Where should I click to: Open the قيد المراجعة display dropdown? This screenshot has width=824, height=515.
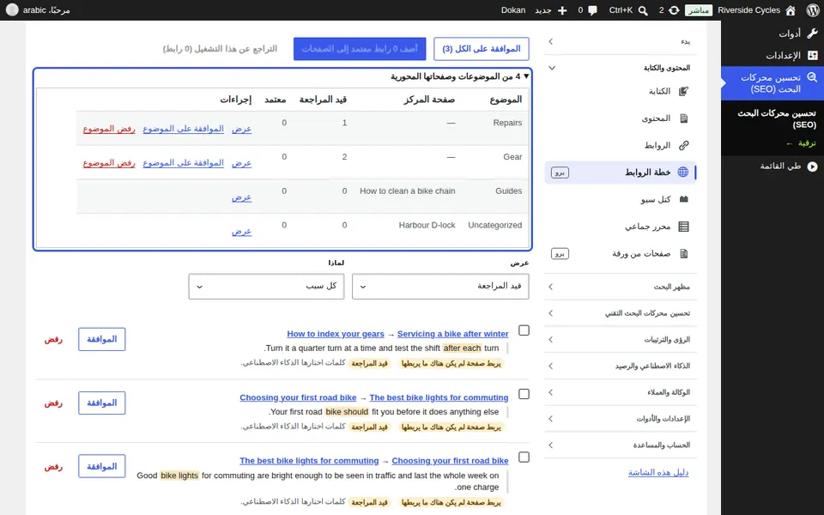[440, 287]
